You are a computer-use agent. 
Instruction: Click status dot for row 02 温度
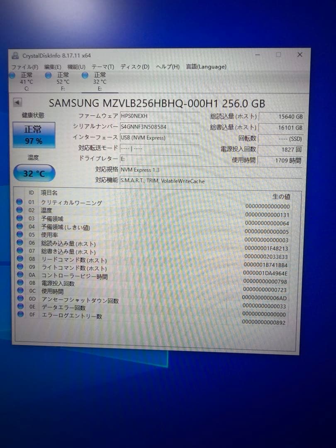(19, 210)
